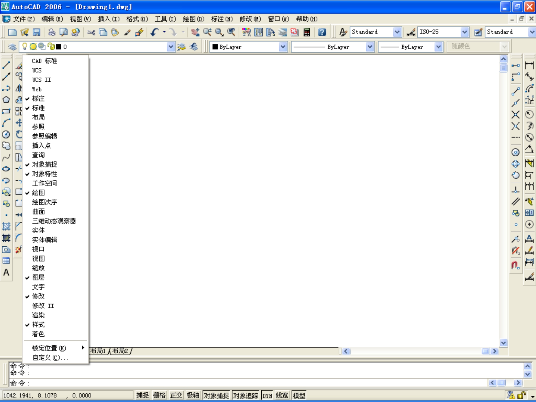Open Layer Properties Manager icon
536x402 pixels.
pyautogui.click(x=12, y=47)
